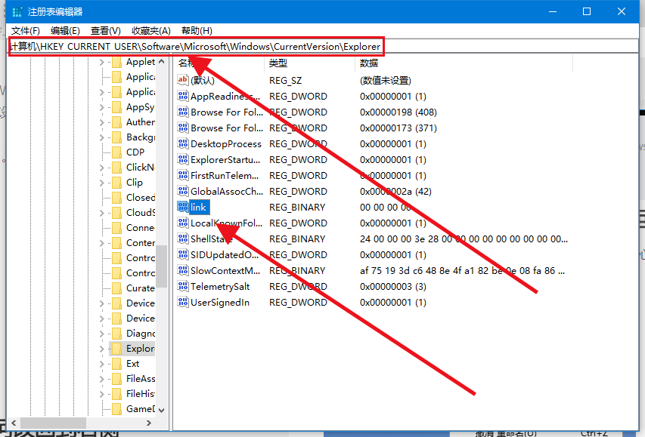645x437 pixels.
Task: Click the UserSignedIn value icon
Action: pos(183,303)
